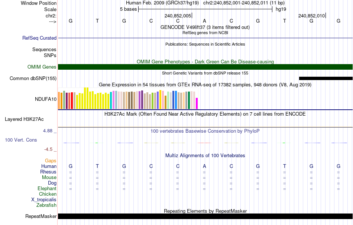Viewport: 353px width, 225px height.
Task: Click 'Human Feb. 2009 (GRCh37/hg19)' assembly text
Action: [162, 3]
